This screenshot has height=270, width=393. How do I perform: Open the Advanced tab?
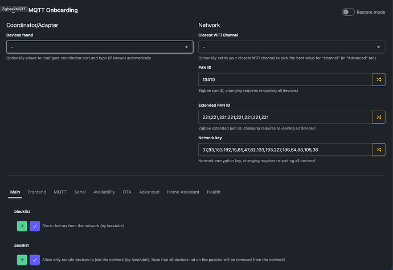click(x=149, y=192)
